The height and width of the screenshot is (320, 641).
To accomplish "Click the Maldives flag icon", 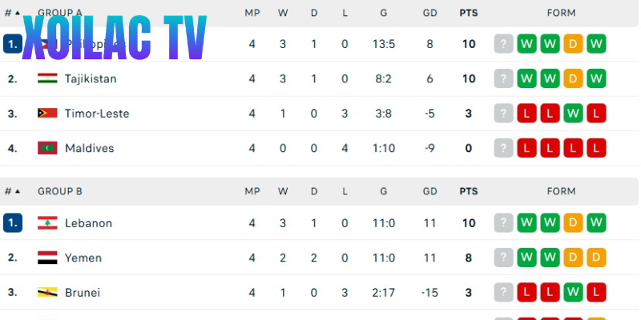I will point(47,148).
